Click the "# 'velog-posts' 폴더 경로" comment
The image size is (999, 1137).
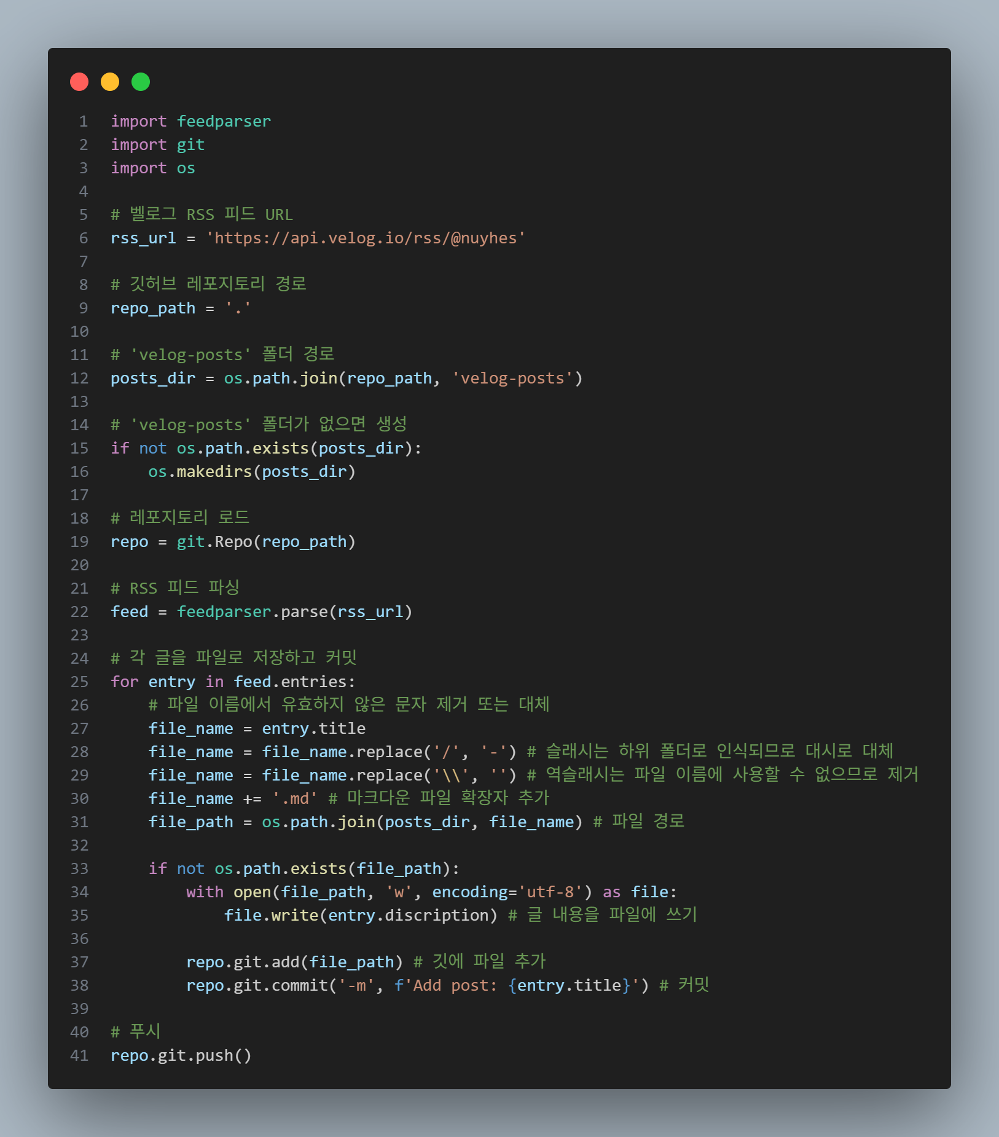pyautogui.click(x=222, y=355)
